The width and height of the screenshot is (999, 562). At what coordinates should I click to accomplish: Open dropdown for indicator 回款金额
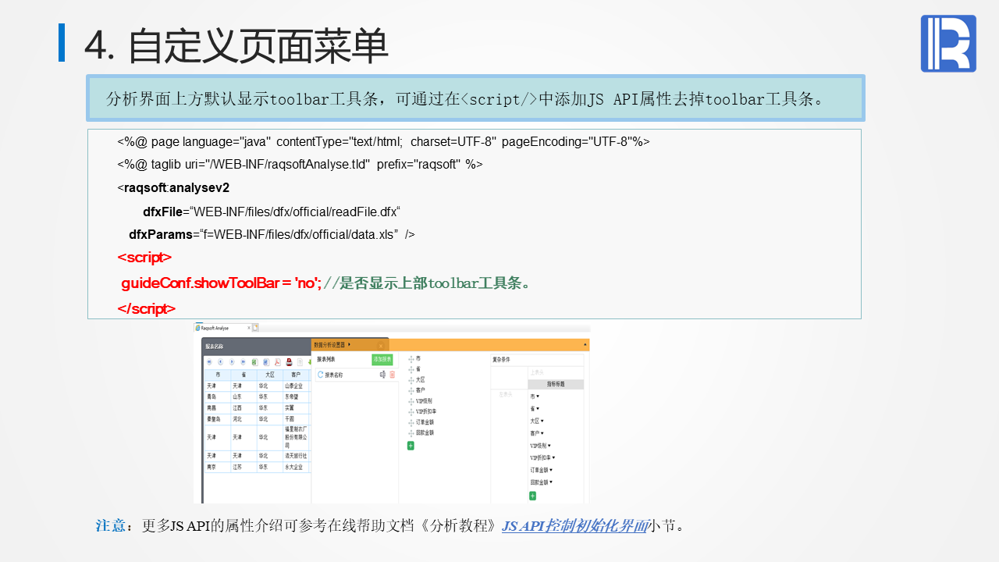pos(550,482)
